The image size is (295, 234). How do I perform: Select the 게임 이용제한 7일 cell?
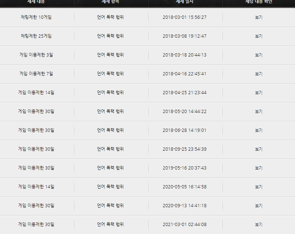coord(36,74)
